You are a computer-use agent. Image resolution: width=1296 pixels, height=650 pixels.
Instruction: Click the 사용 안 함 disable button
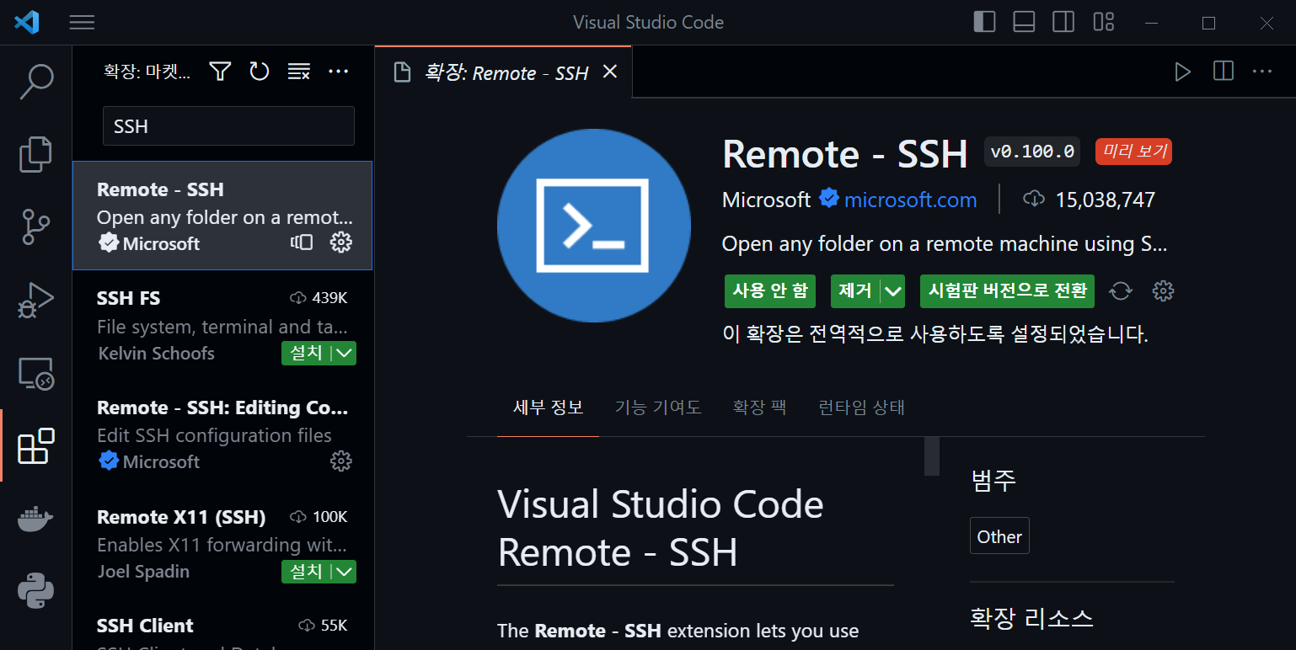[x=770, y=291]
